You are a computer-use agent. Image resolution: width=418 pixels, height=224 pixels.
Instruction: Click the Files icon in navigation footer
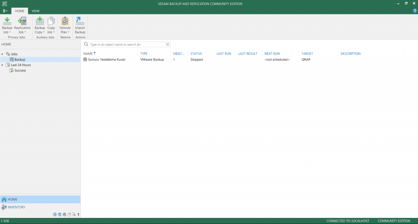tap(69, 214)
